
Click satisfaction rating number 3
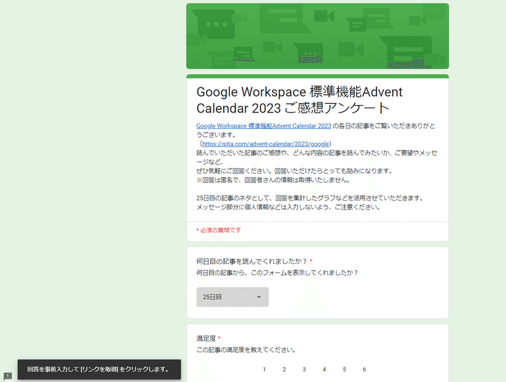click(x=304, y=369)
